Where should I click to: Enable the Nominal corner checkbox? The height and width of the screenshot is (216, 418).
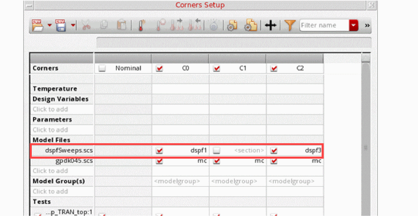point(102,68)
